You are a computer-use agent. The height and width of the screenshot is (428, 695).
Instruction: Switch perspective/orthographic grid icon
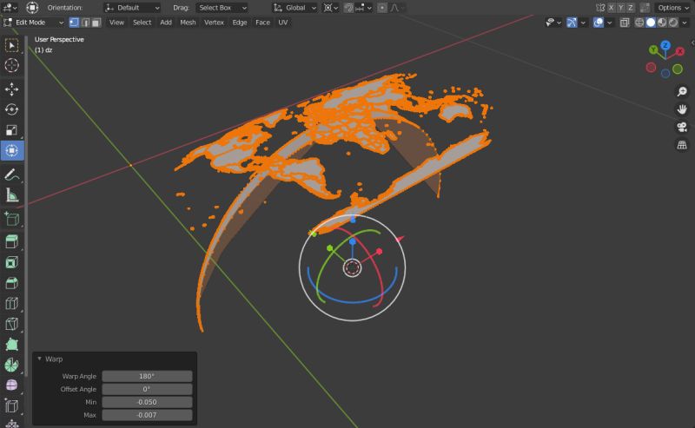point(682,145)
